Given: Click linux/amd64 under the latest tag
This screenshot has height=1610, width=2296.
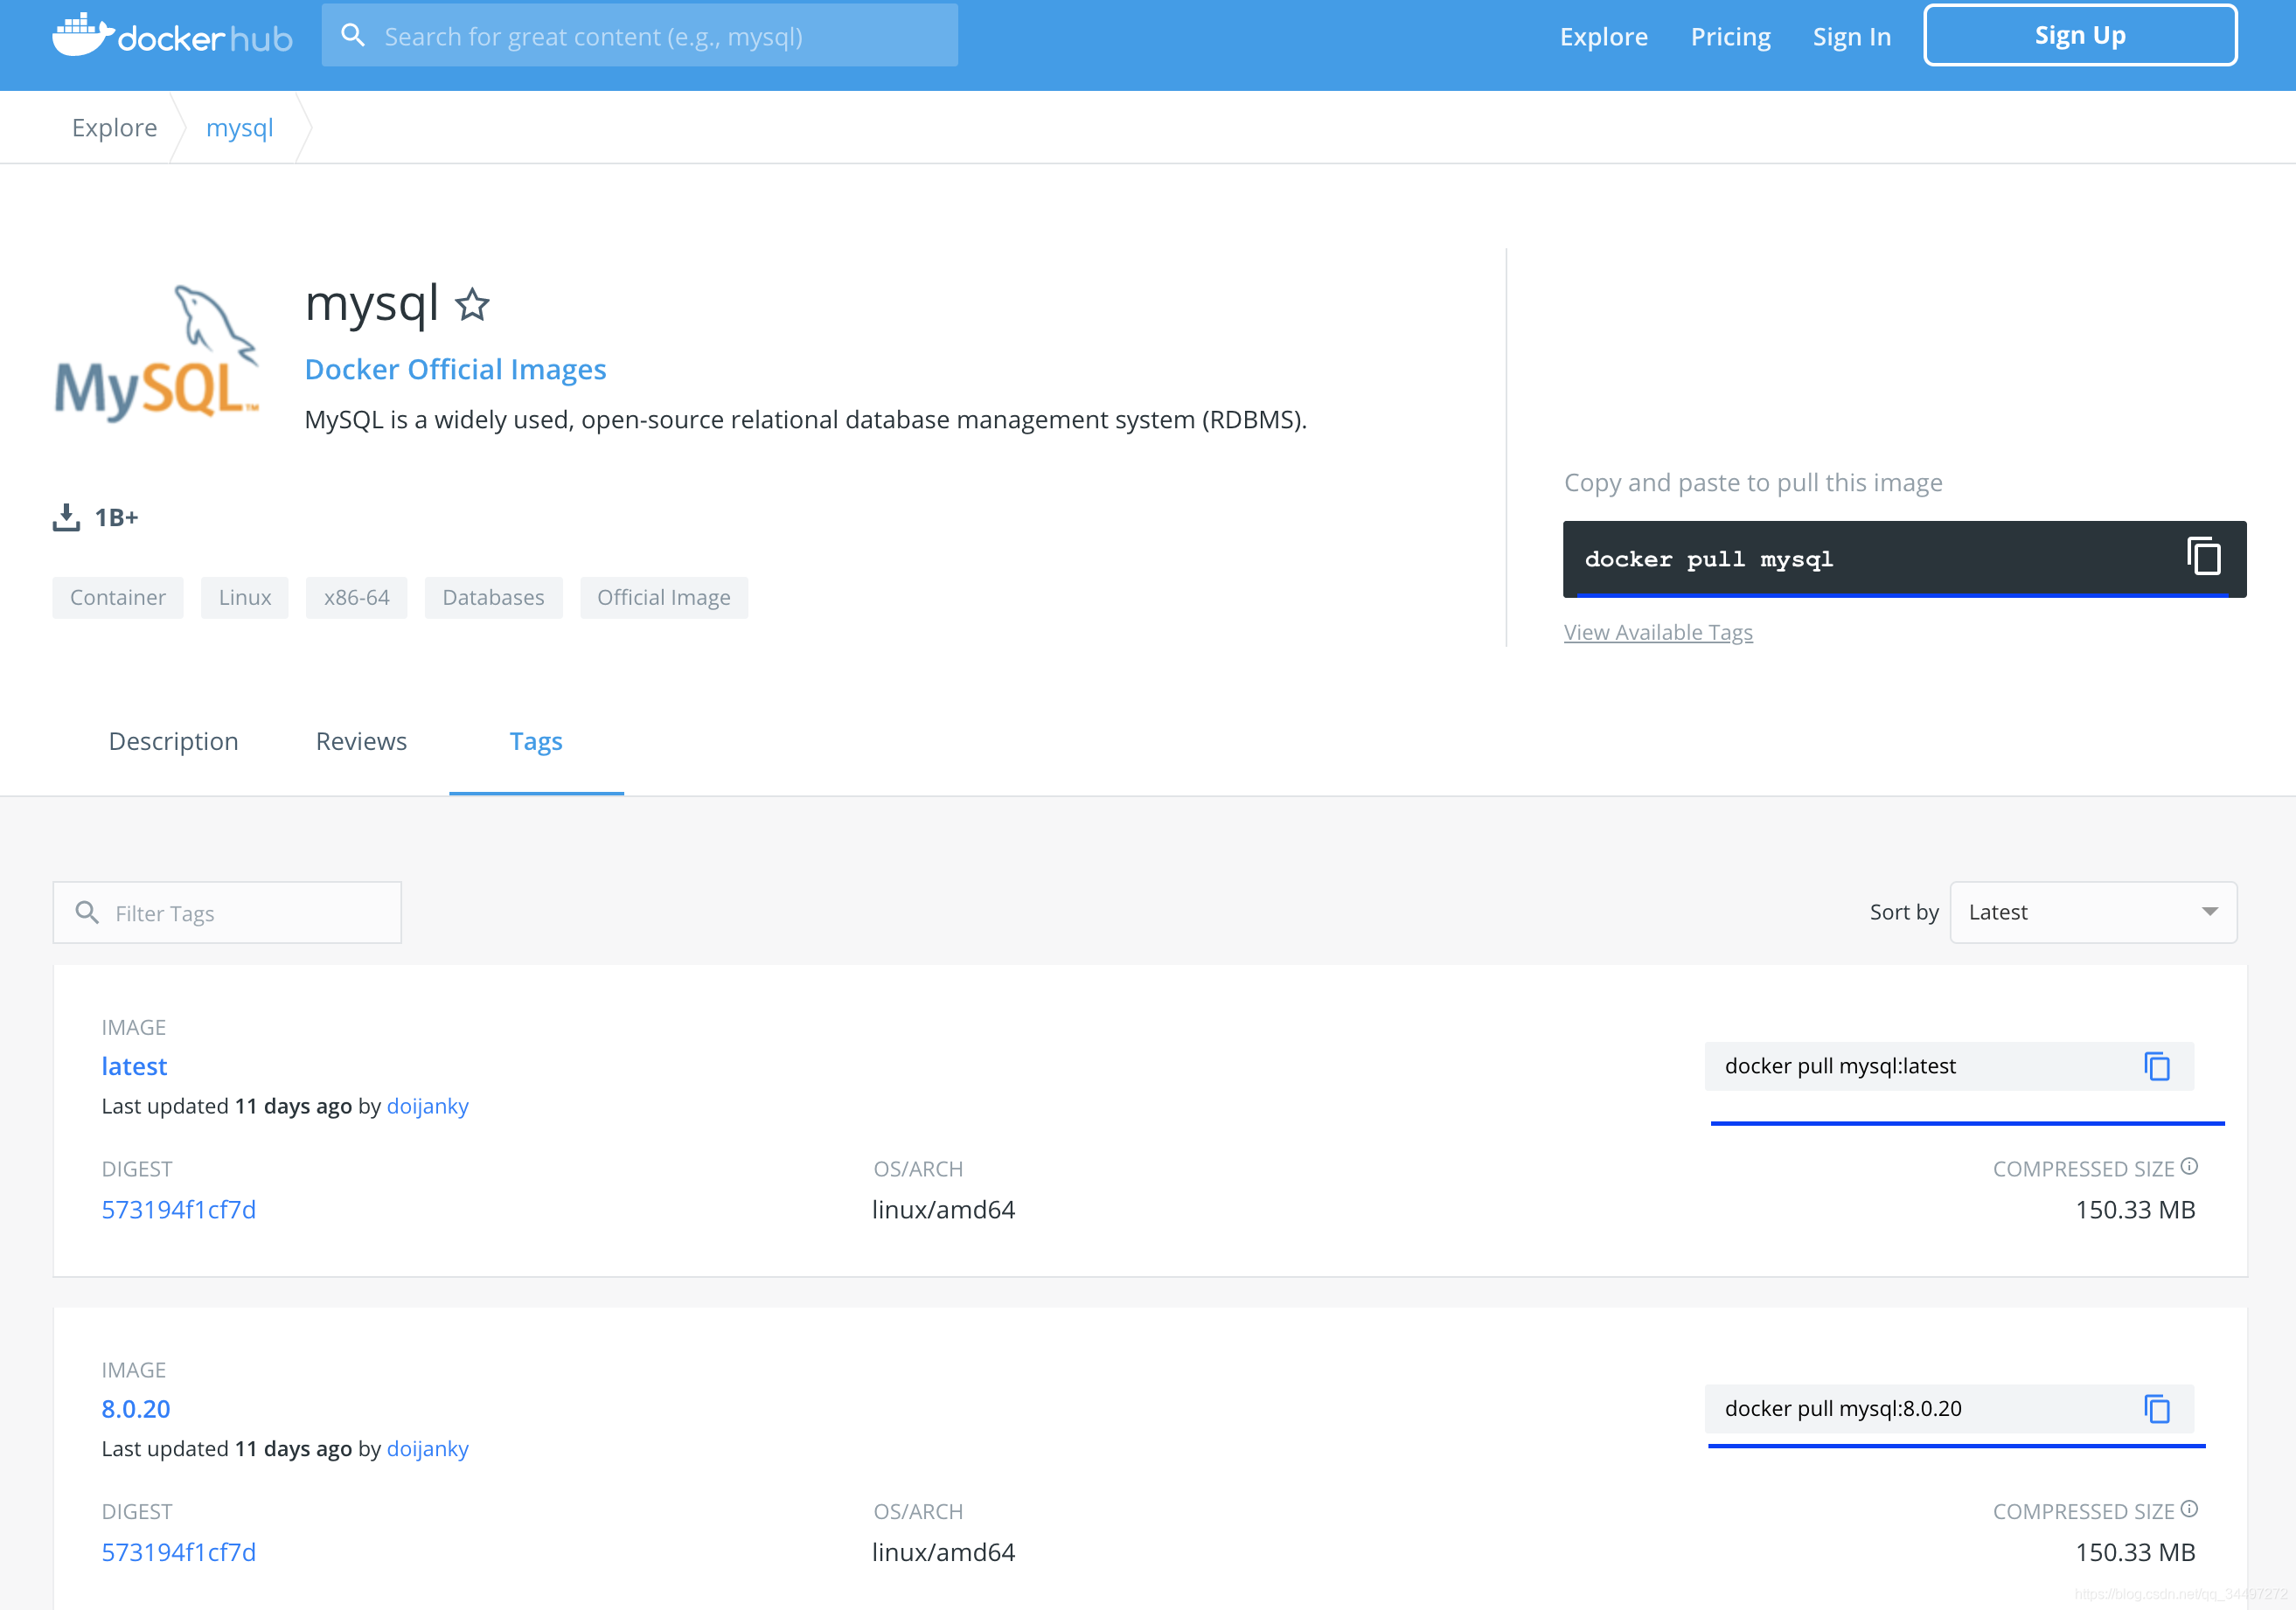Looking at the screenshot, I should (943, 1211).
